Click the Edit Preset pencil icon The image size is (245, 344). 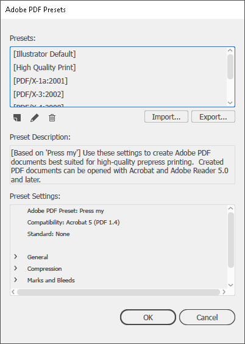(x=35, y=118)
